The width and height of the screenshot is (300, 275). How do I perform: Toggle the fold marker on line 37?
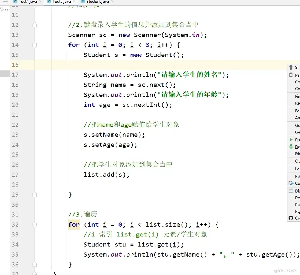tap(35, 273)
